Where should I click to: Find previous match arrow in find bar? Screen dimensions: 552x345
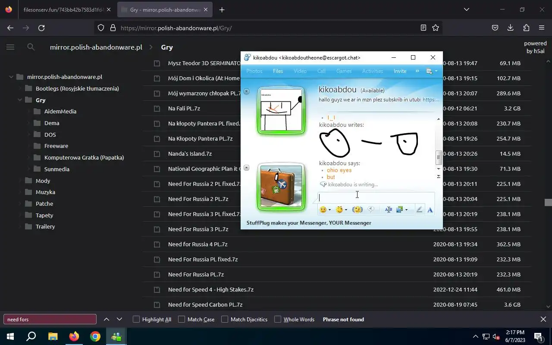coord(107,319)
